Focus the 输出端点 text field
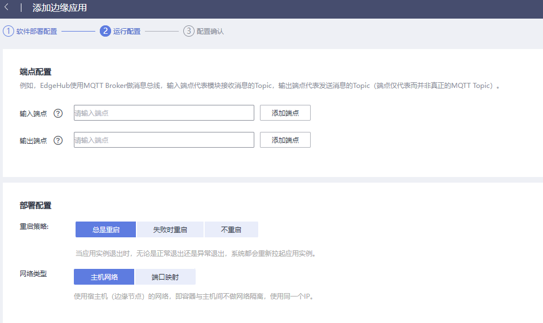The width and height of the screenshot is (543, 323). click(x=164, y=140)
